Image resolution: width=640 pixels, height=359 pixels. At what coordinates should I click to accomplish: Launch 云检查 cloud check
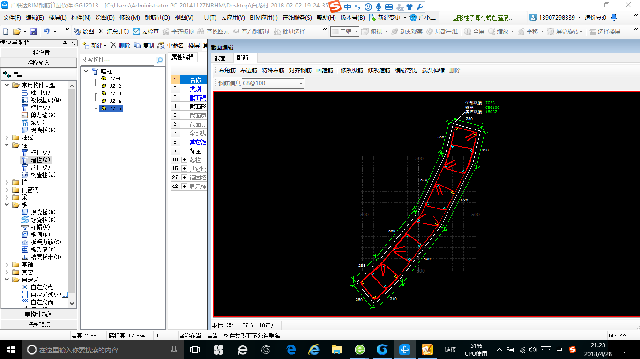point(146,31)
